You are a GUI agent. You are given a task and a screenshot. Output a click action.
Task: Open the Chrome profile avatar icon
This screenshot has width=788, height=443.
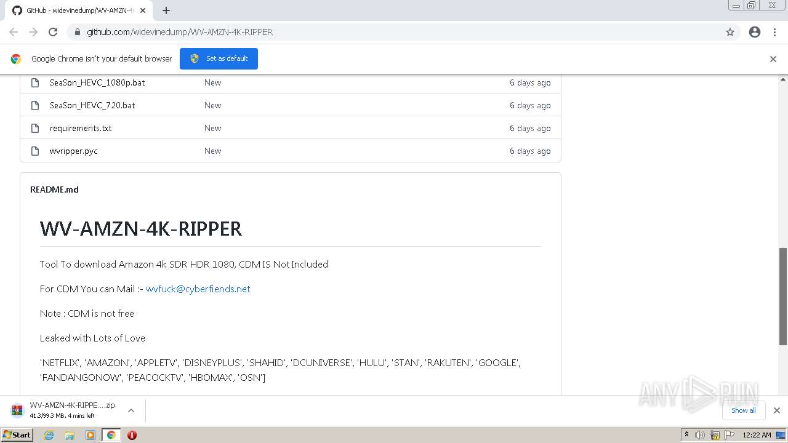[755, 32]
